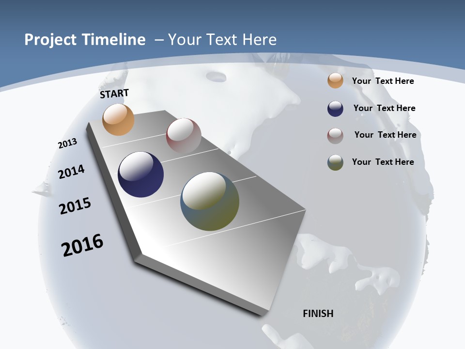Select the orange legend bullet sphere

point(335,81)
